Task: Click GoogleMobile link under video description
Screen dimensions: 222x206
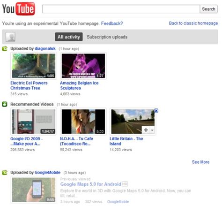Action: [118, 202]
